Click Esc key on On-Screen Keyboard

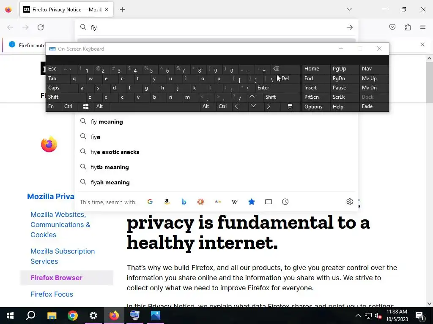pyautogui.click(x=54, y=69)
